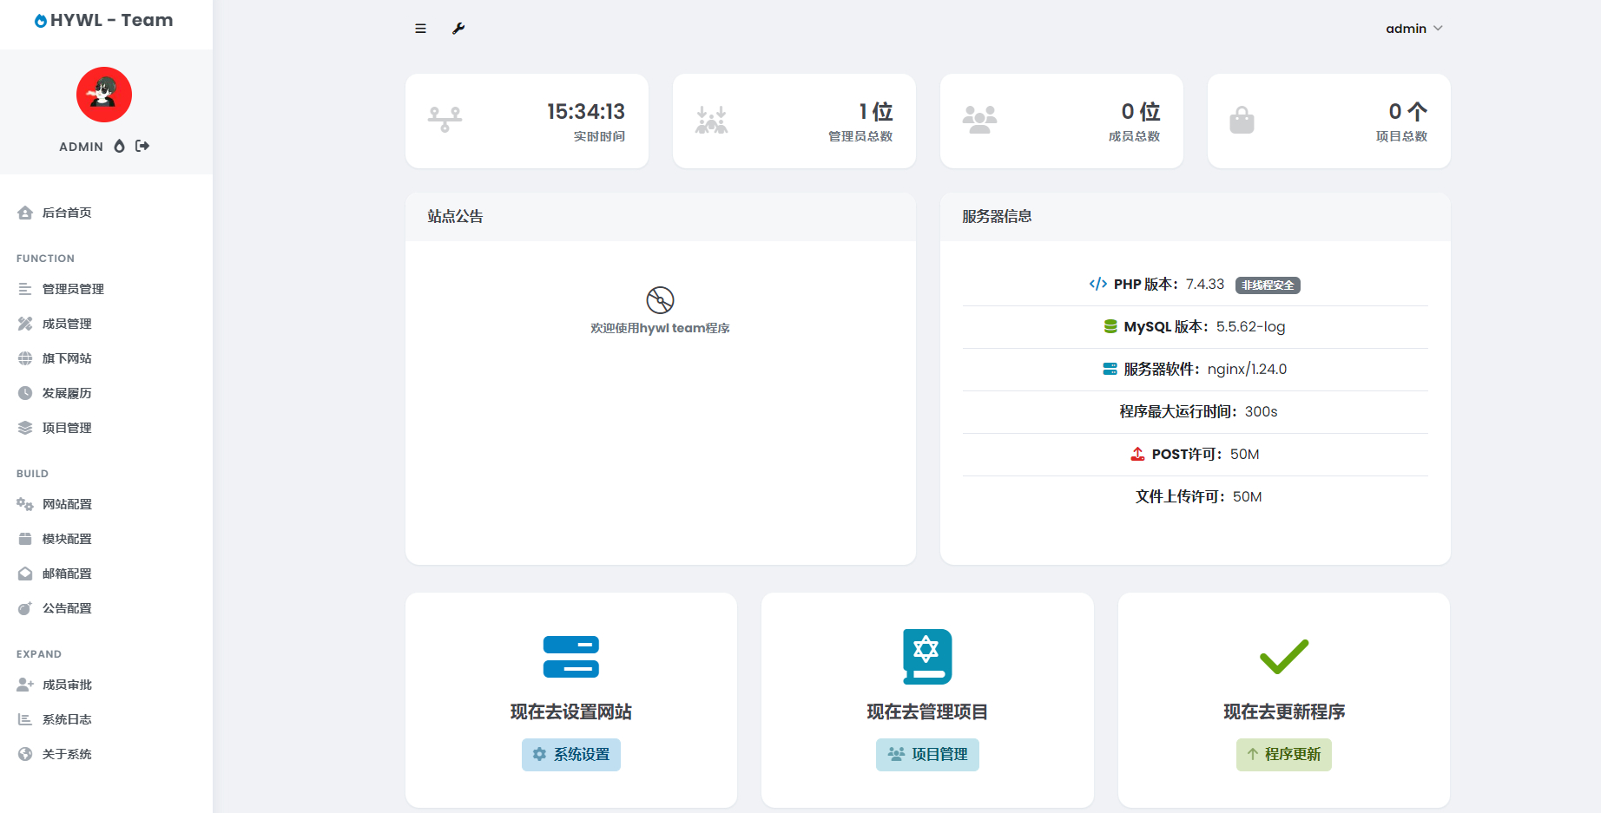
Task: Click the 程序更新 button
Action: (1283, 755)
